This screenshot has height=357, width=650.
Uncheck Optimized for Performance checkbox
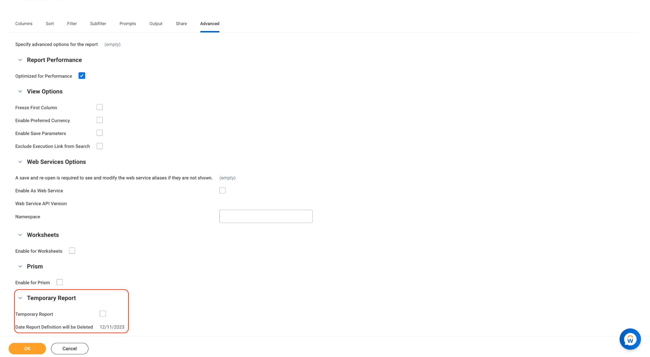(82, 76)
